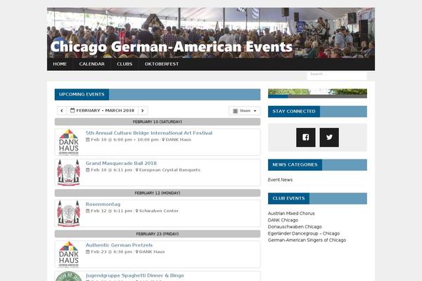Click the green logo for Jugendgruppe Spaghetti Dinner

[x=69, y=276]
